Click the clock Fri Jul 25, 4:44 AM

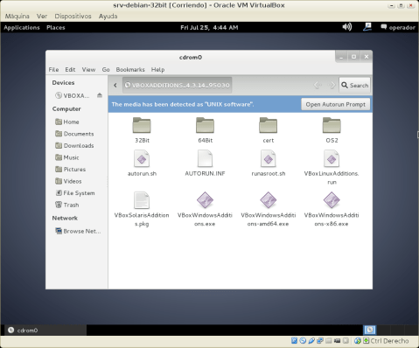click(209, 27)
